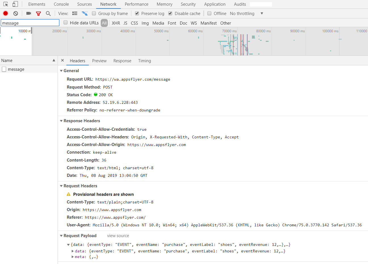Collapse the Request Payload section

tap(61, 236)
